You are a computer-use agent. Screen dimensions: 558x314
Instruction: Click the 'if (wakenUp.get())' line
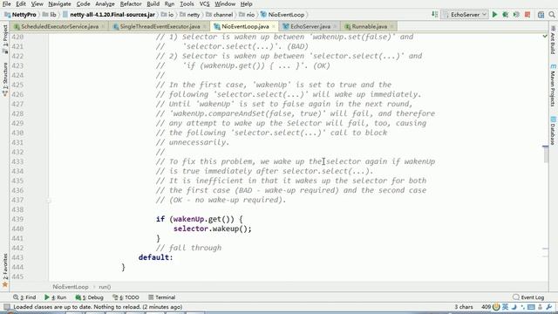(x=200, y=219)
